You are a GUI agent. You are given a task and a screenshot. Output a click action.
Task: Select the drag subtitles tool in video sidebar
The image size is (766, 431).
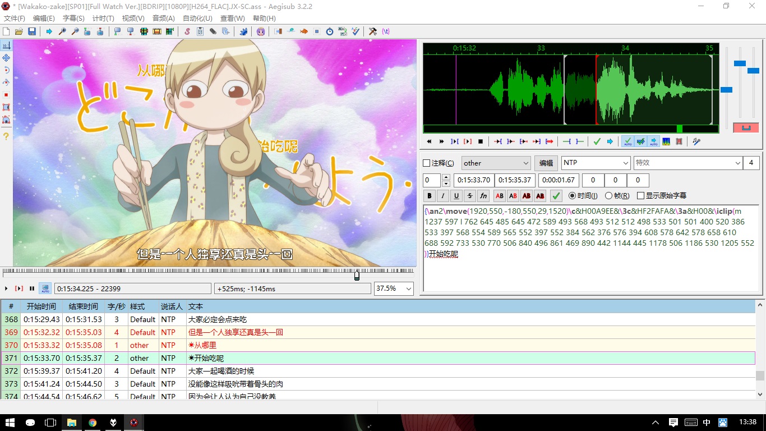point(6,58)
